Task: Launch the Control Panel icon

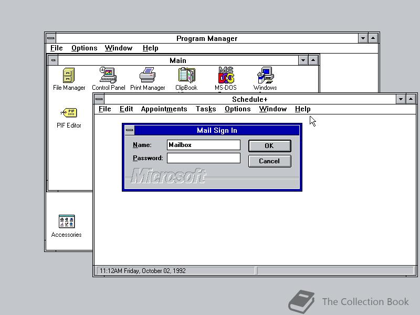Action: point(108,75)
